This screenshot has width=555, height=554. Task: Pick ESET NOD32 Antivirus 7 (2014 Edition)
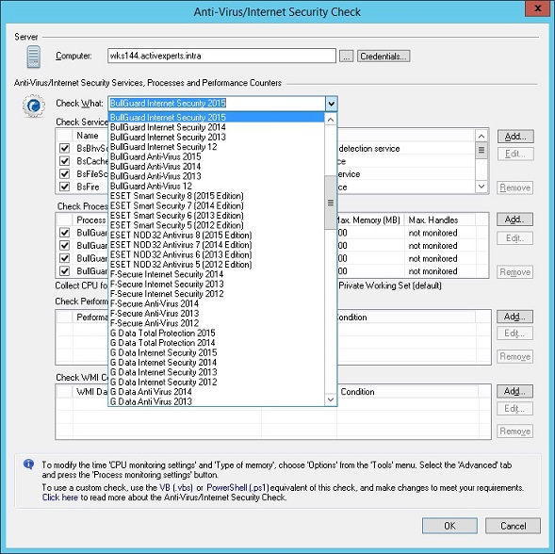pyautogui.click(x=217, y=245)
